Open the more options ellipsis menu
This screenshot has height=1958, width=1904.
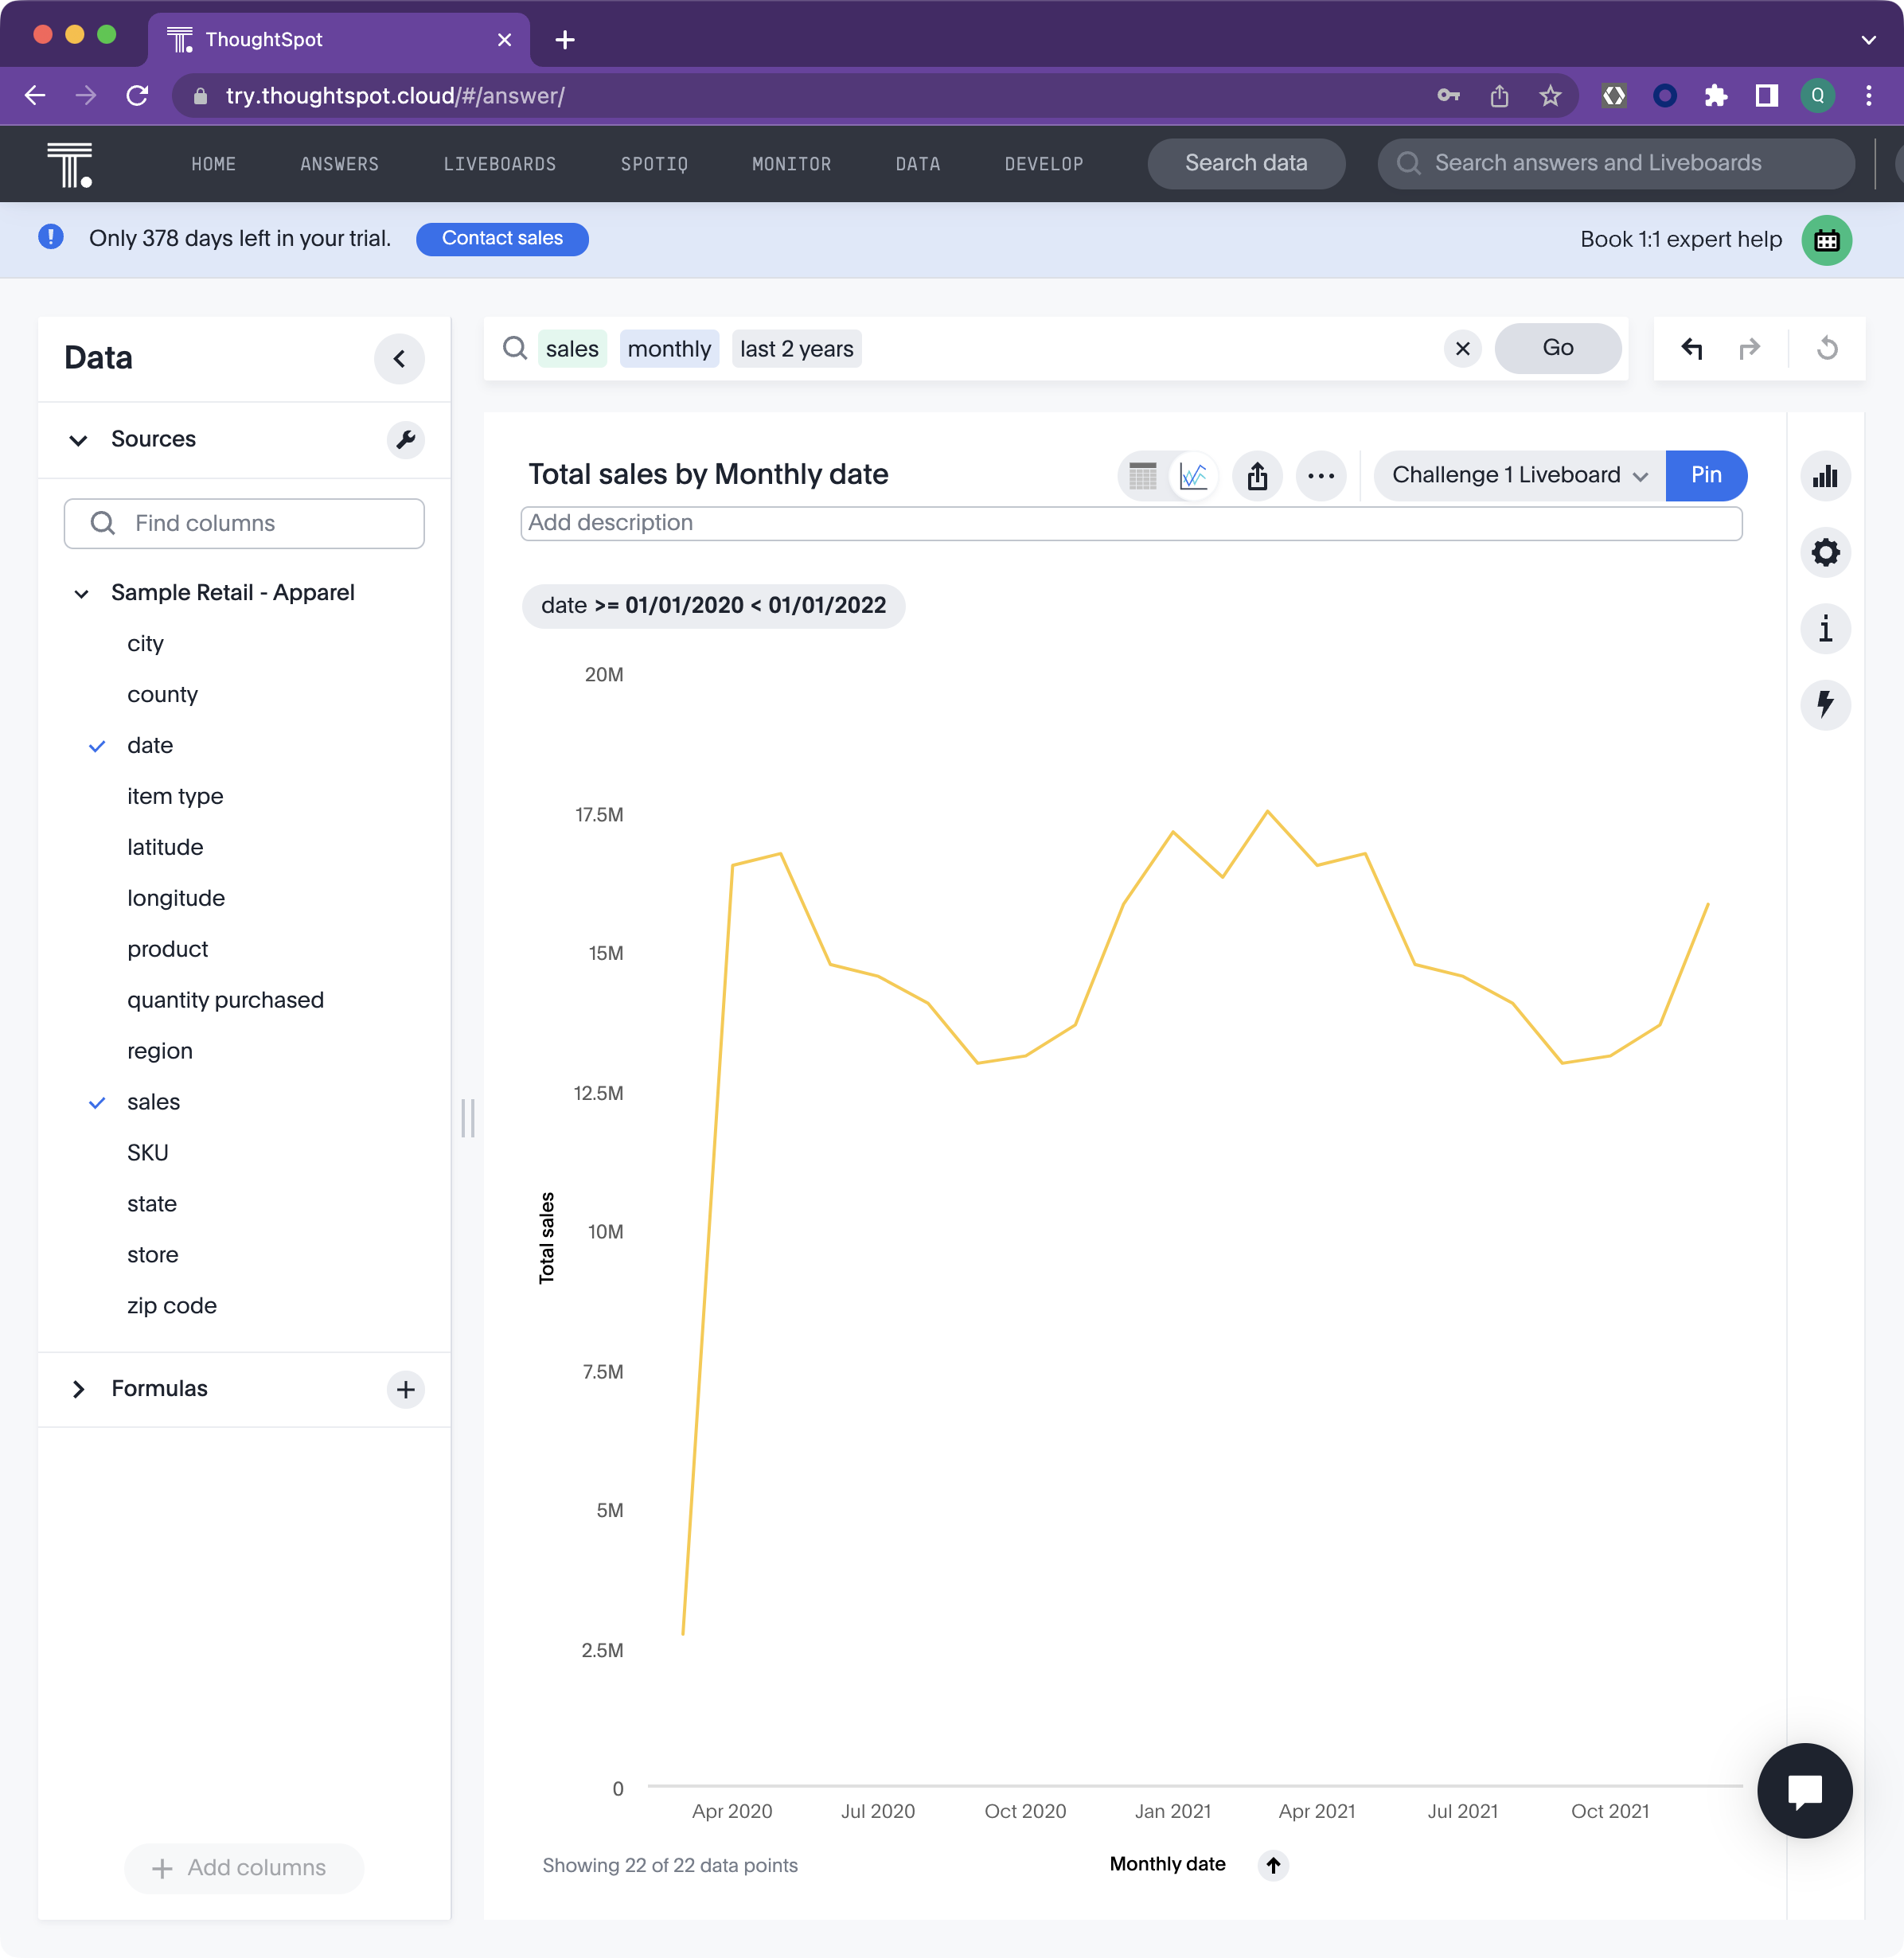[x=1321, y=475]
